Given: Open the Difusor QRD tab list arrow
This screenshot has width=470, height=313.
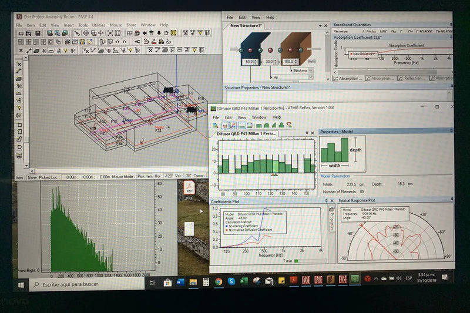Looking at the screenshot, I should [307, 133].
